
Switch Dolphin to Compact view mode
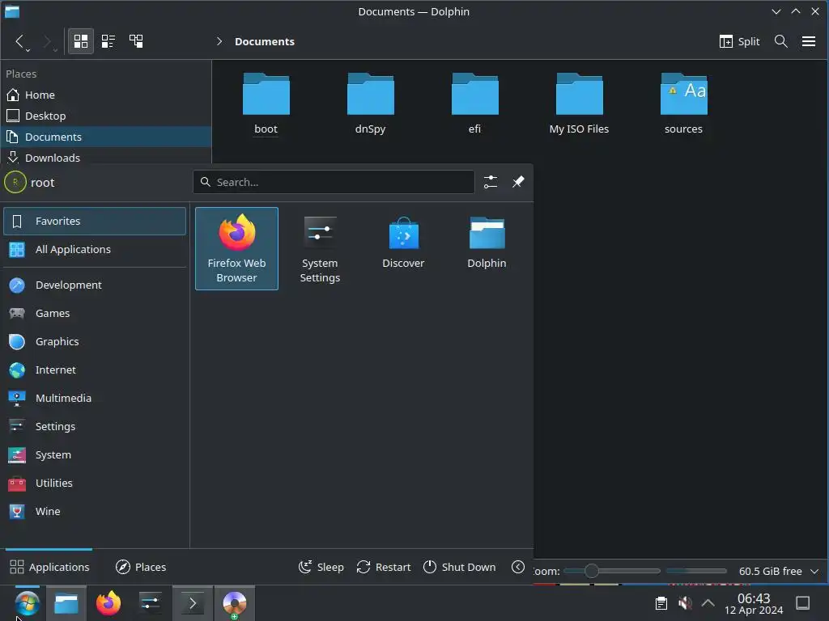click(x=108, y=41)
